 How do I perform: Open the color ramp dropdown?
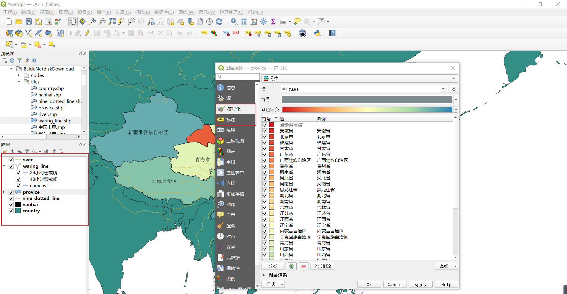[456, 109]
